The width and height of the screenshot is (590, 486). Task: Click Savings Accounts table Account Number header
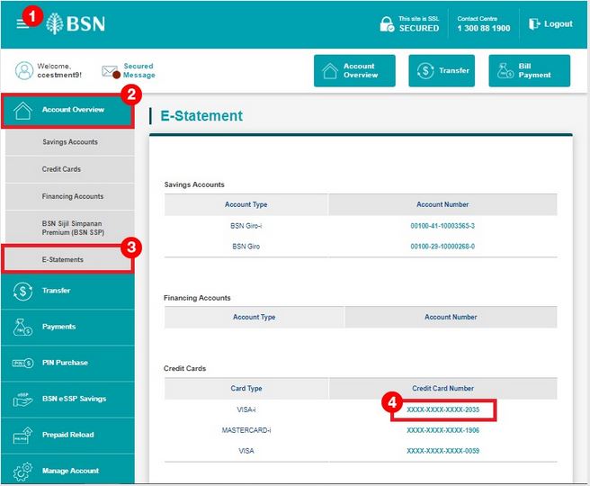(x=442, y=204)
